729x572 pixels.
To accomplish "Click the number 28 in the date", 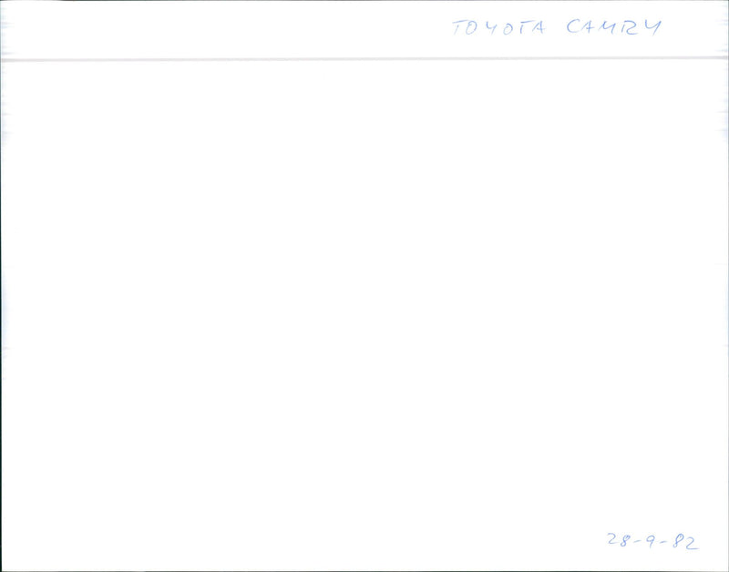I will 620,540.
